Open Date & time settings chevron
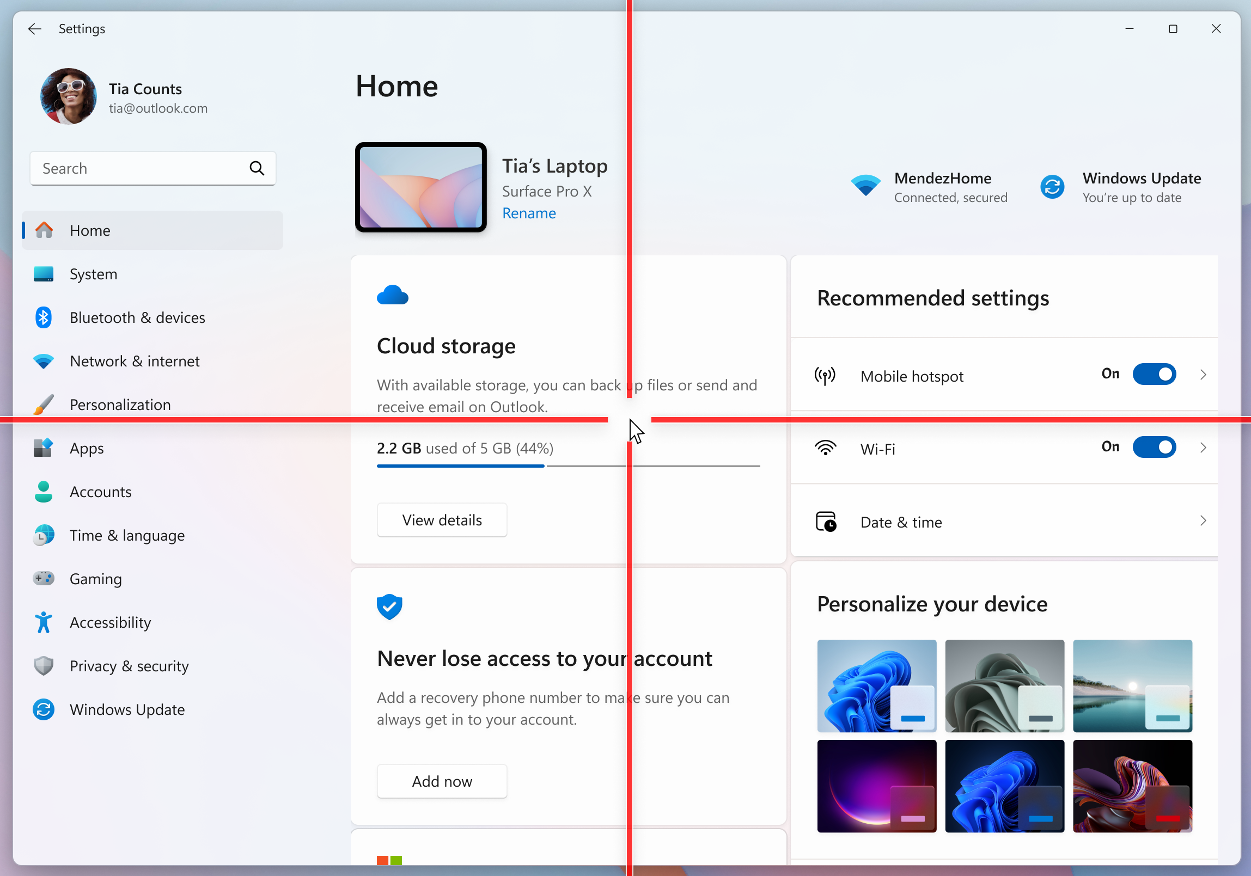 click(1204, 521)
